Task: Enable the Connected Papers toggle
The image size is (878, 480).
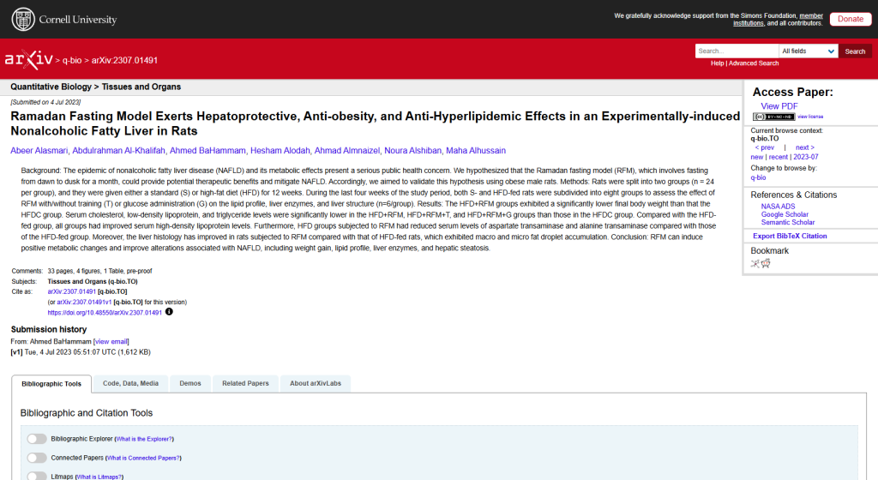Action: tap(37, 458)
